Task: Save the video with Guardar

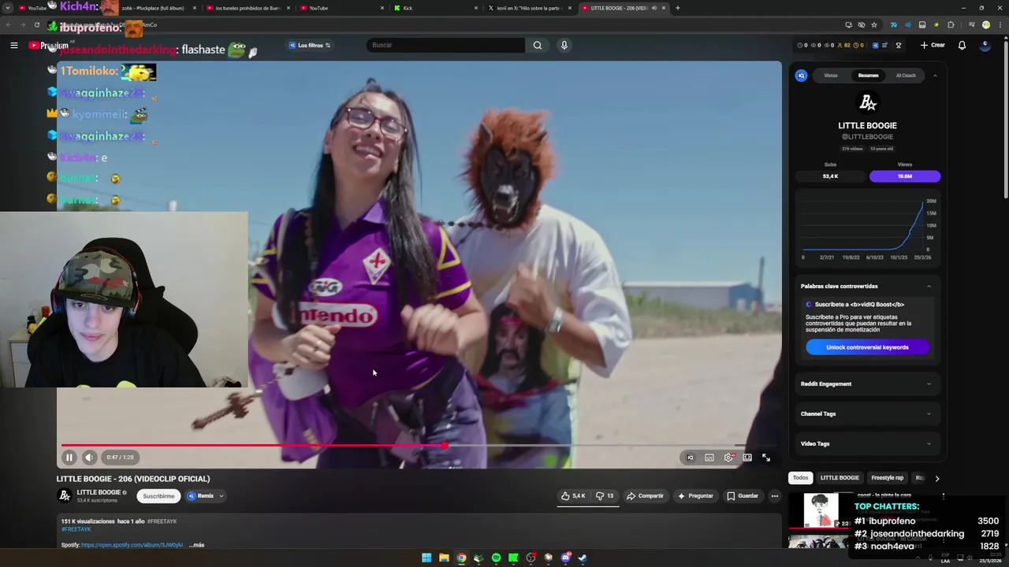Action: (743, 496)
